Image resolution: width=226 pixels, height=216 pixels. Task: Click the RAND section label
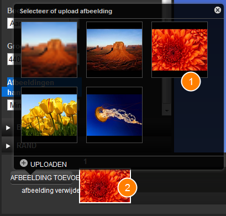pos(27,145)
